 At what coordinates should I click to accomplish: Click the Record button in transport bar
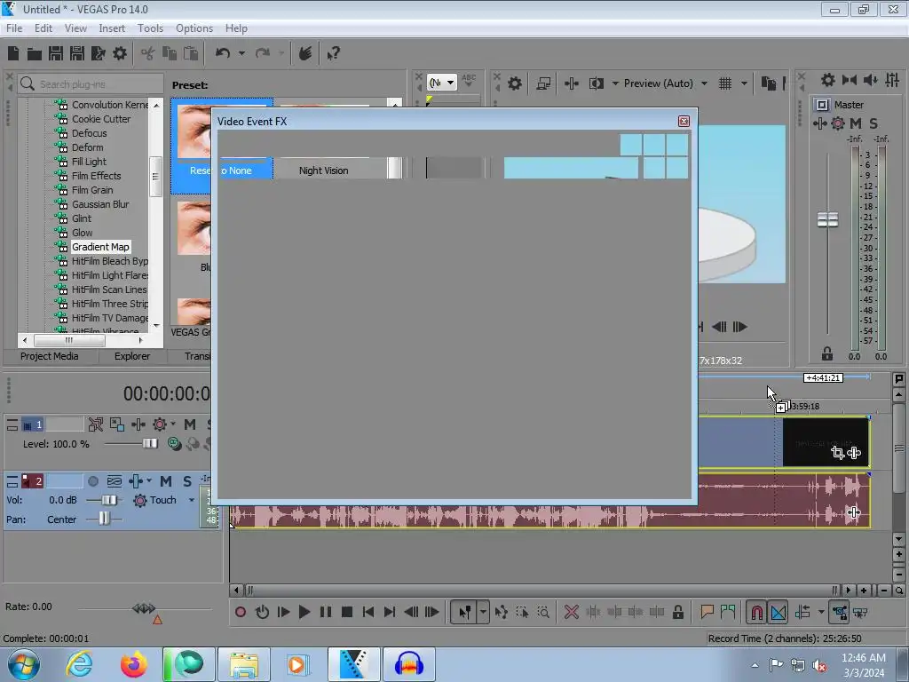241,613
